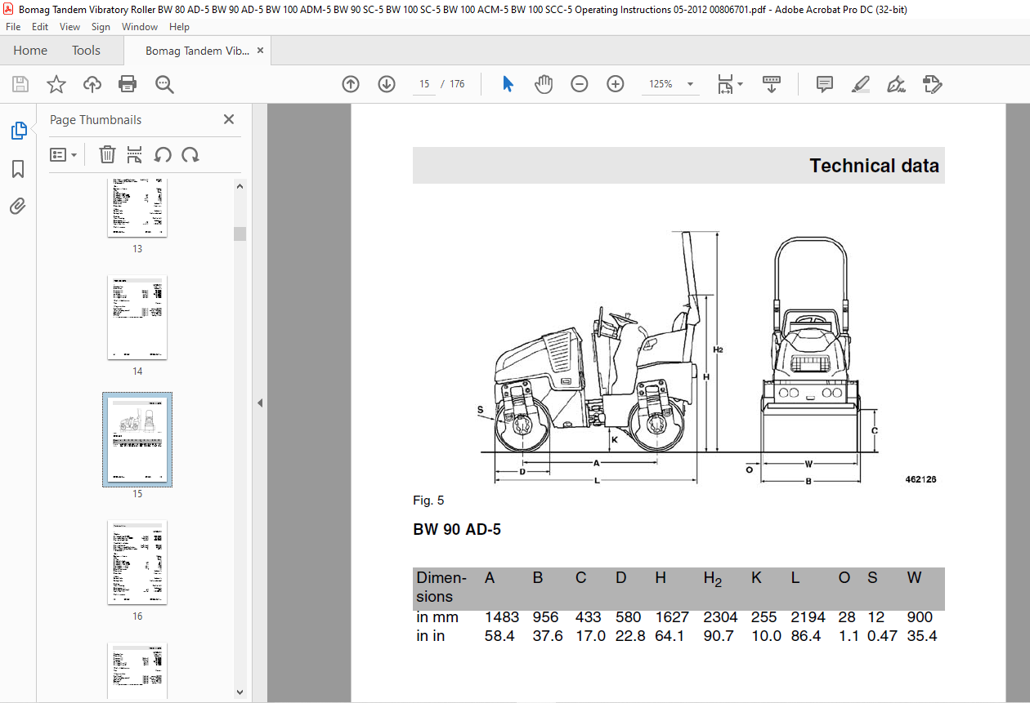Viewport: 1030px width, 703px height.
Task: Select the Bomag Tandem Vib... document tab
Action: click(x=196, y=51)
